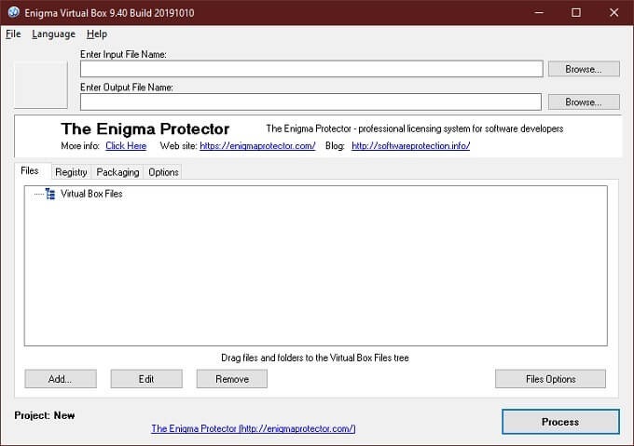The height and width of the screenshot is (446, 634).
Task: Maximize the Enigma Virtual Box window
Action: click(576, 12)
